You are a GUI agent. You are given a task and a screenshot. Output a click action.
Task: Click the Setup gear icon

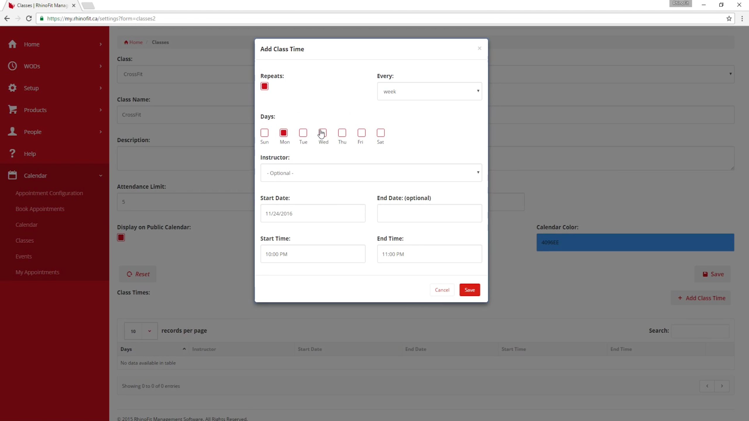pyautogui.click(x=12, y=88)
